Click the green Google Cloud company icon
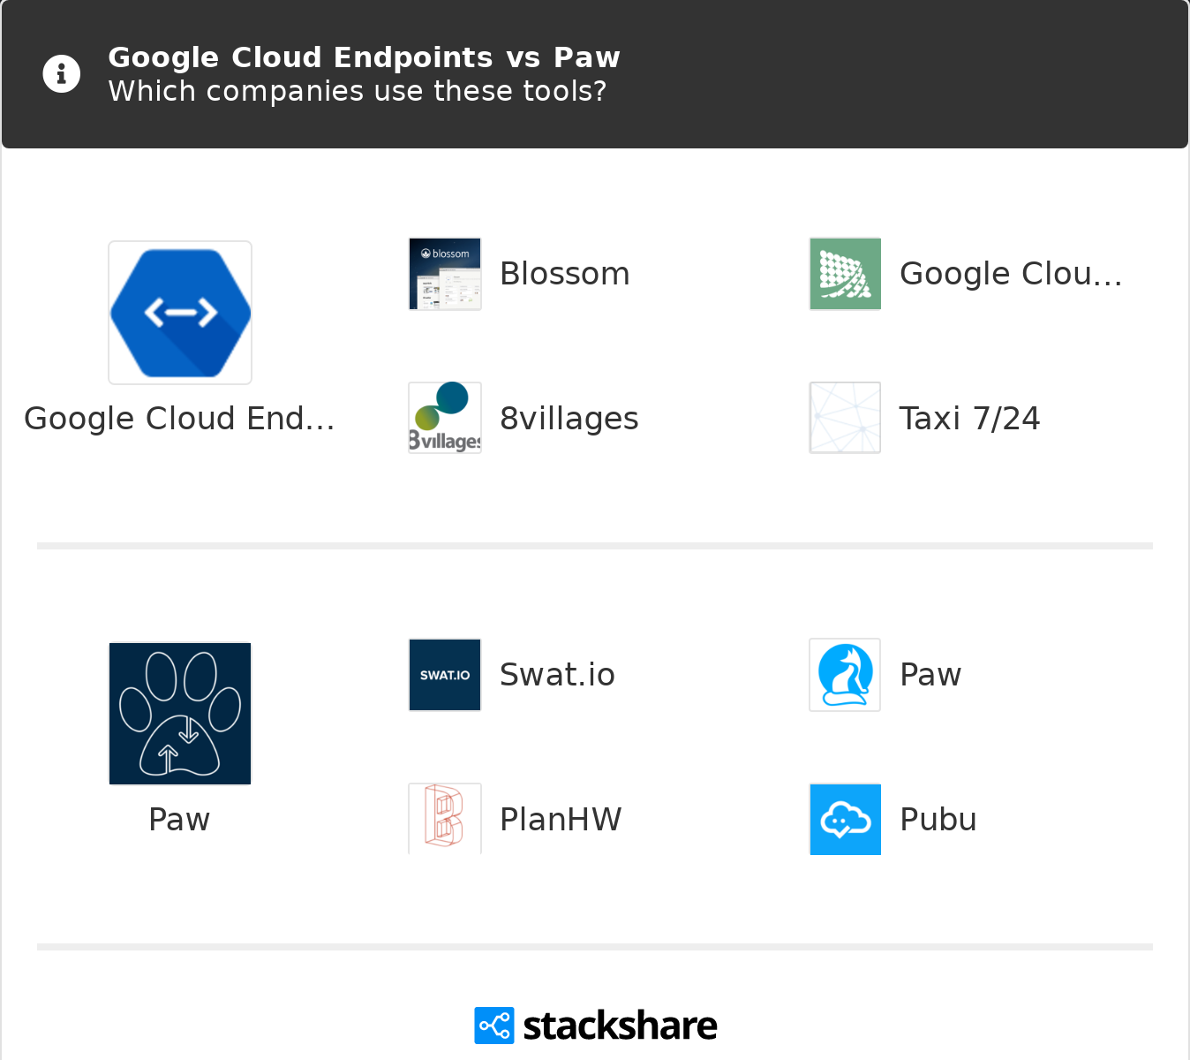 (845, 274)
